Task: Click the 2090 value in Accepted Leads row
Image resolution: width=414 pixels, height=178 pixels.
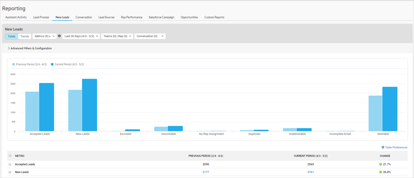Action: [x=206, y=164]
